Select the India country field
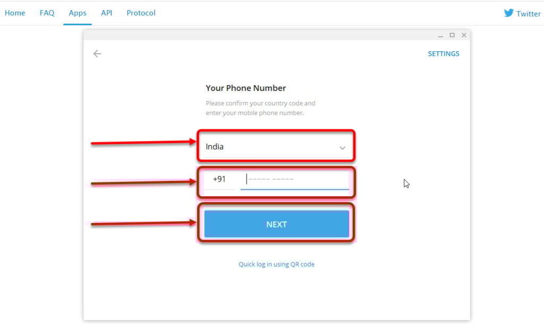This screenshot has width=544, height=324. (276, 147)
